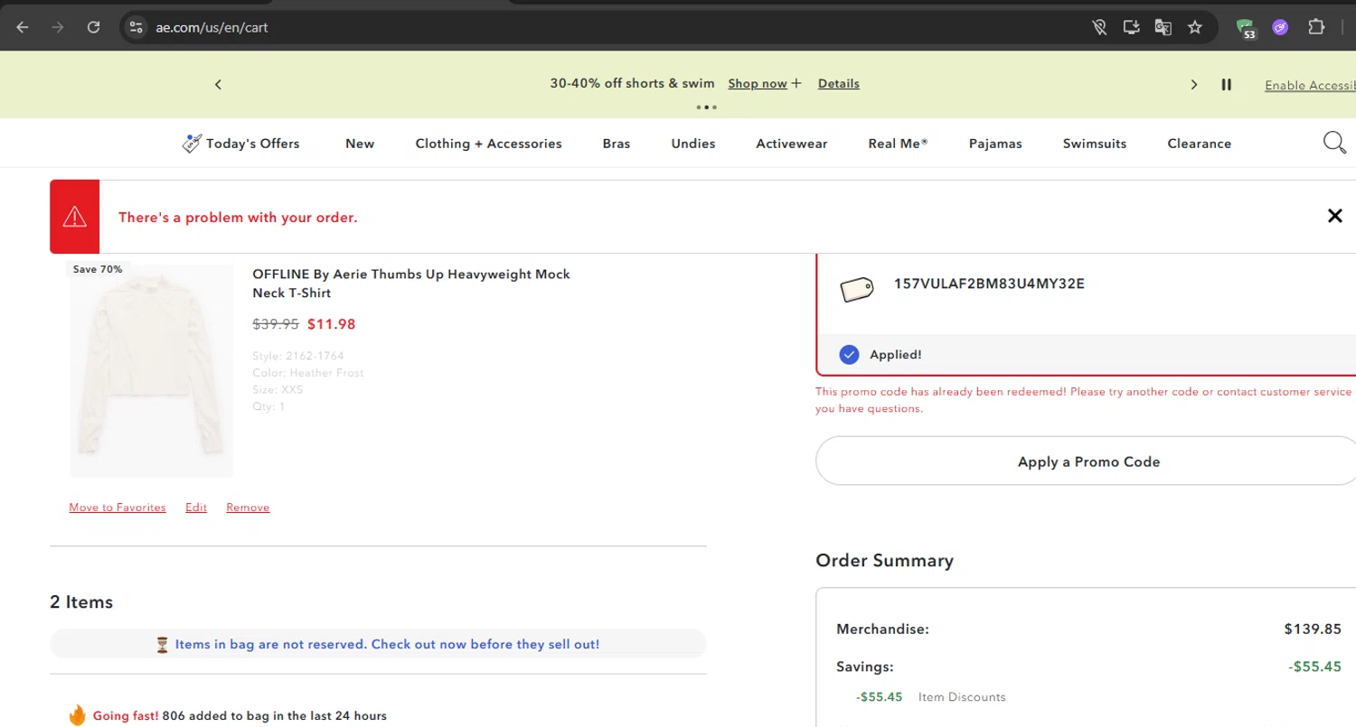Click the items not reserved notice
This screenshot has width=1356, height=727.
(378, 644)
